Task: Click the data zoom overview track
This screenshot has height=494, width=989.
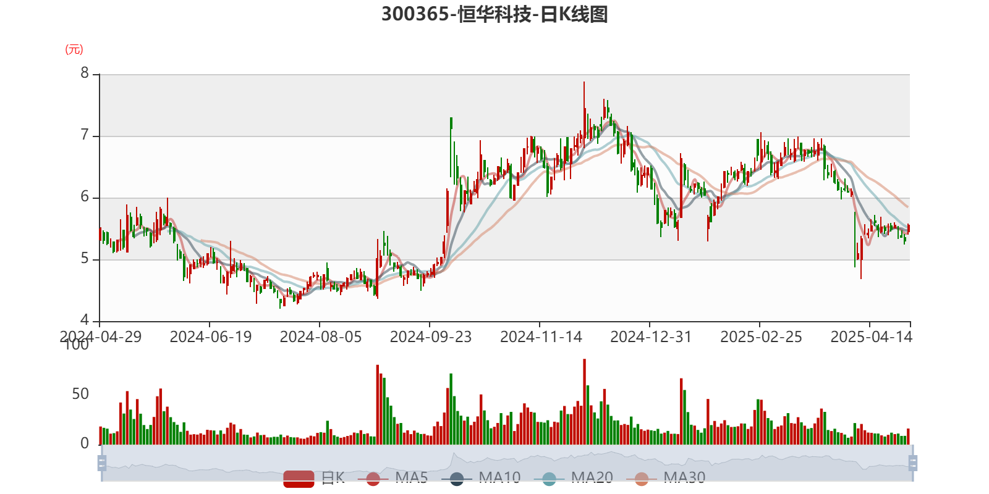Action: click(507, 463)
